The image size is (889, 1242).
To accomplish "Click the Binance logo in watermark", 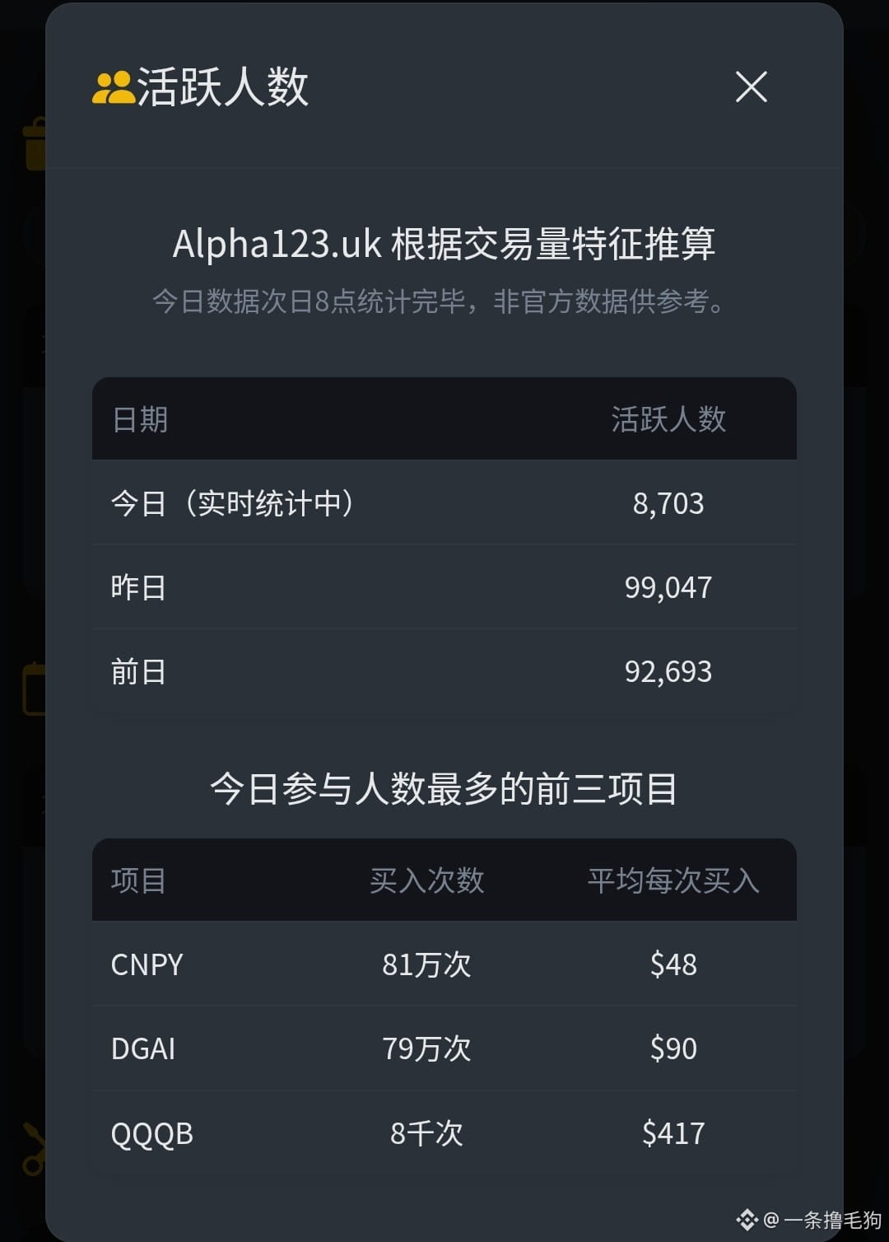I will point(747,1219).
